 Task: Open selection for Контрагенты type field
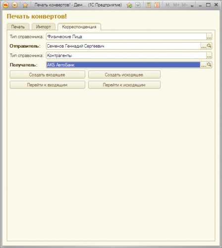(x=209, y=56)
